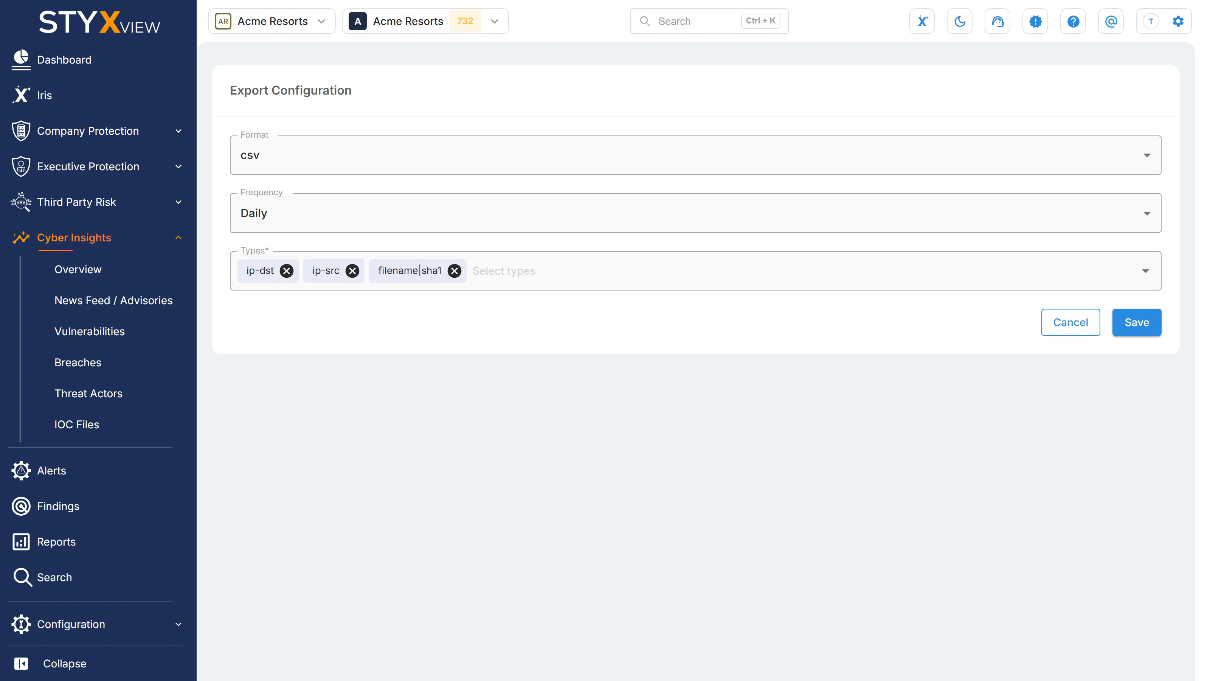The height and width of the screenshot is (681, 1210).
Task: Click the sidebar Search magnifier icon
Action: click(x=22, y=577)
